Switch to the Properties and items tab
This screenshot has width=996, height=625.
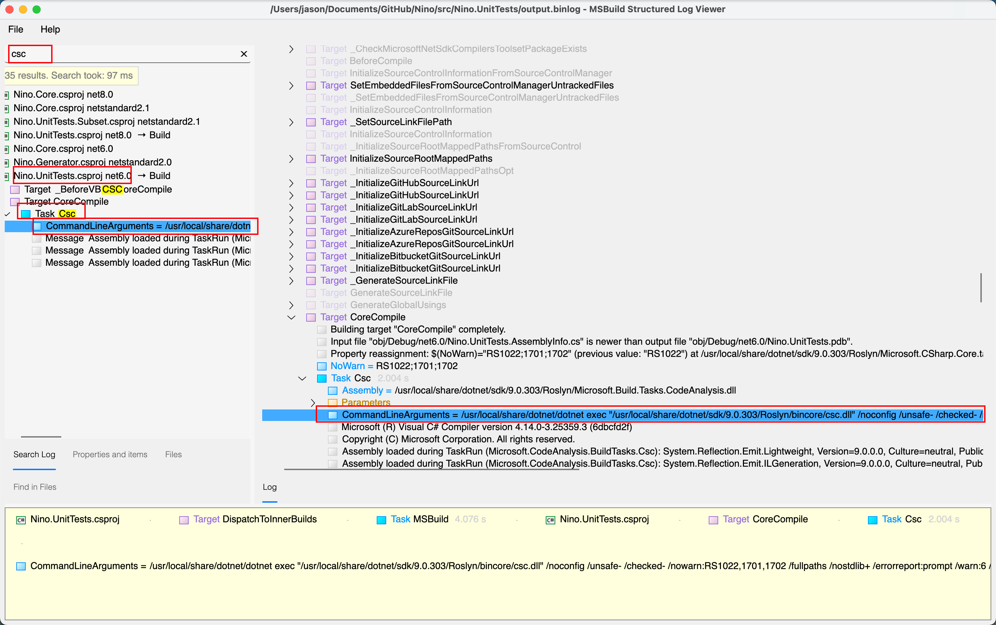click(x=110, y=454)
